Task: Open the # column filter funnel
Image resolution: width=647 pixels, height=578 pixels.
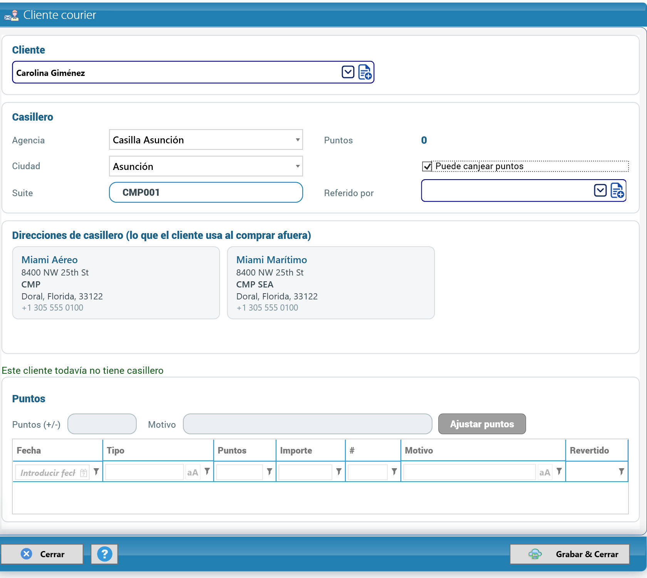Action: pos(394,472)
